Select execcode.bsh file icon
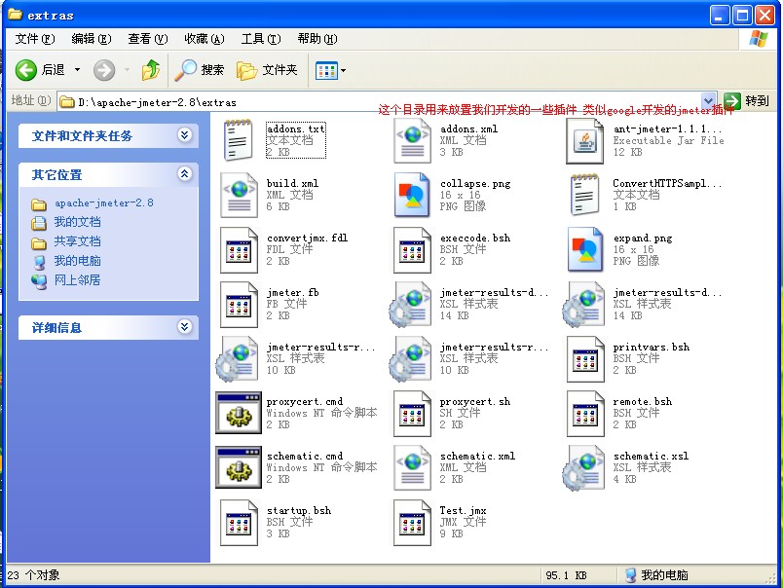 [412, 250]
